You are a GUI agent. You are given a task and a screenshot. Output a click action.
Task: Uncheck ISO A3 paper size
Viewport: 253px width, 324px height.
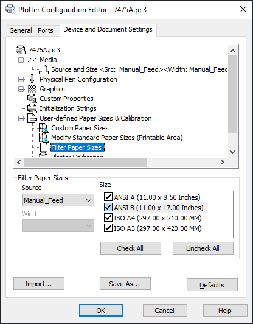pos(108,228)
